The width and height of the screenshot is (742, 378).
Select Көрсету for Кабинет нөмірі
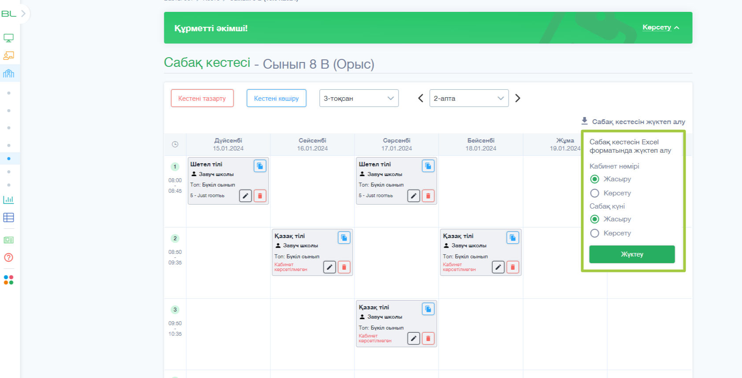(595, 193)
